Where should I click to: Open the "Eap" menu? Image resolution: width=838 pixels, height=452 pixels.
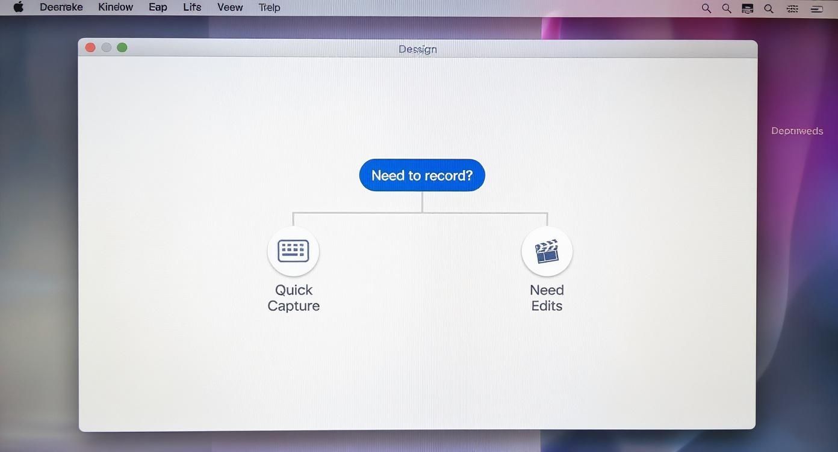point(158,7)
